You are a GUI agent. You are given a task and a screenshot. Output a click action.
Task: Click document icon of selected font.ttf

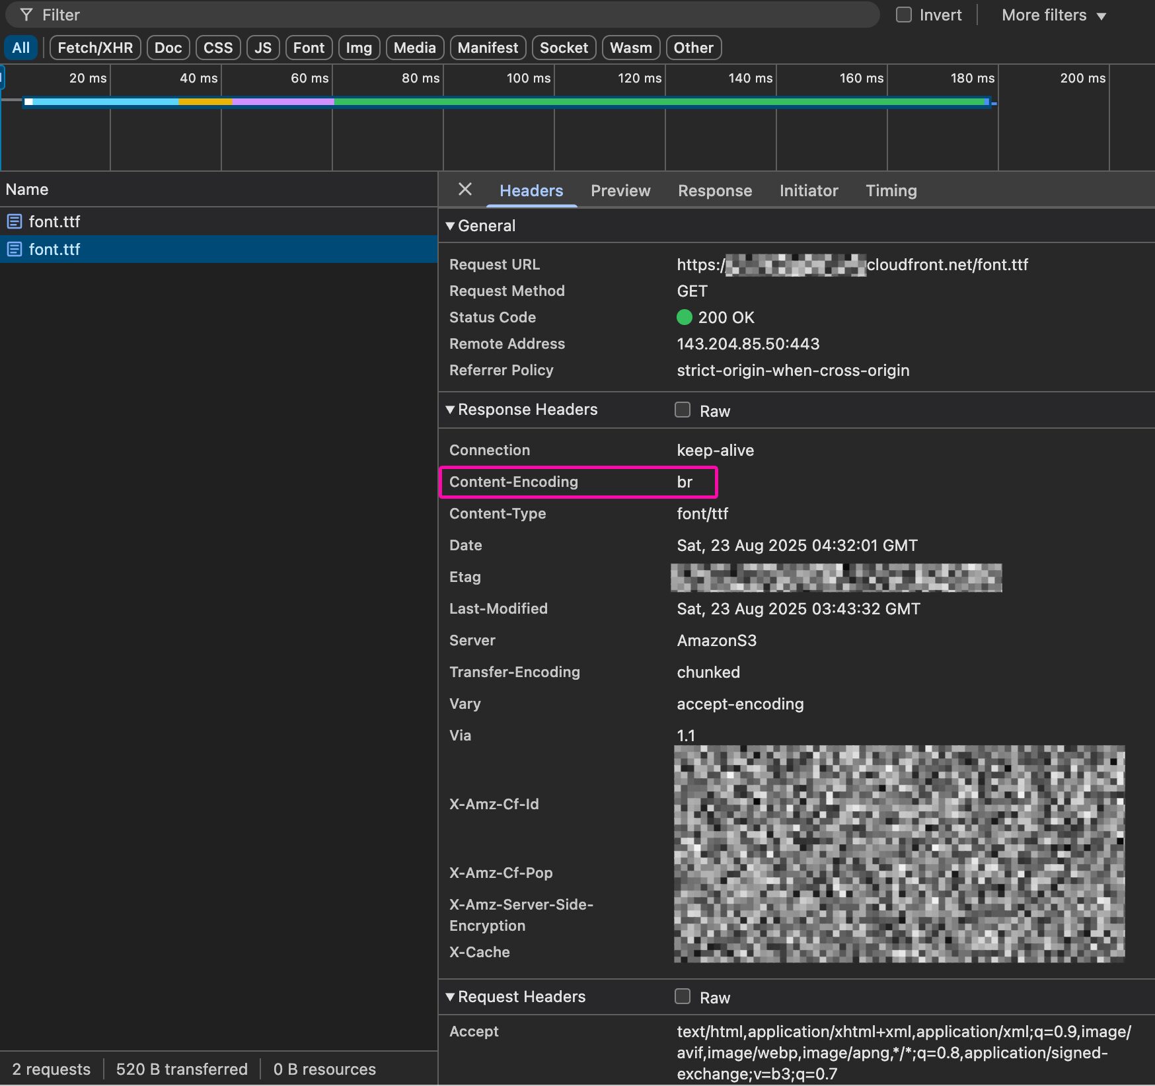point(15,249)
